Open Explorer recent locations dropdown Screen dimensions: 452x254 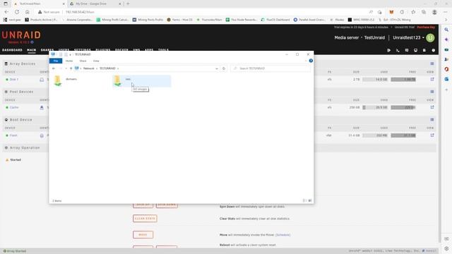[66, 68]
